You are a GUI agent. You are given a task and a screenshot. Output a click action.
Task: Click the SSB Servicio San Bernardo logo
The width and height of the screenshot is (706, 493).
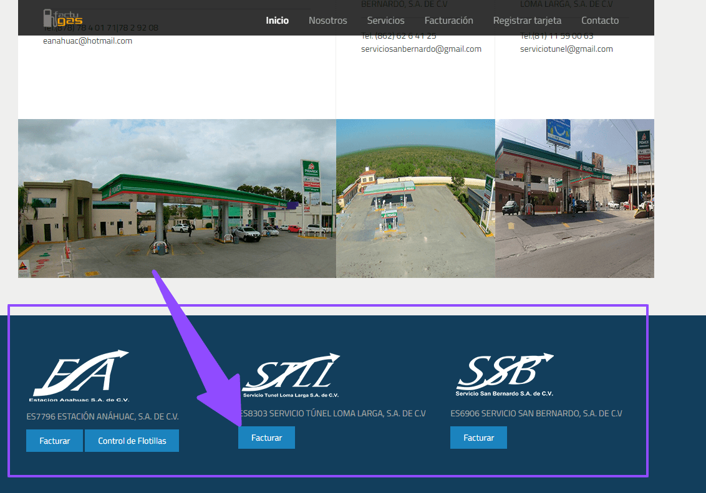click(x=505, y=375)
